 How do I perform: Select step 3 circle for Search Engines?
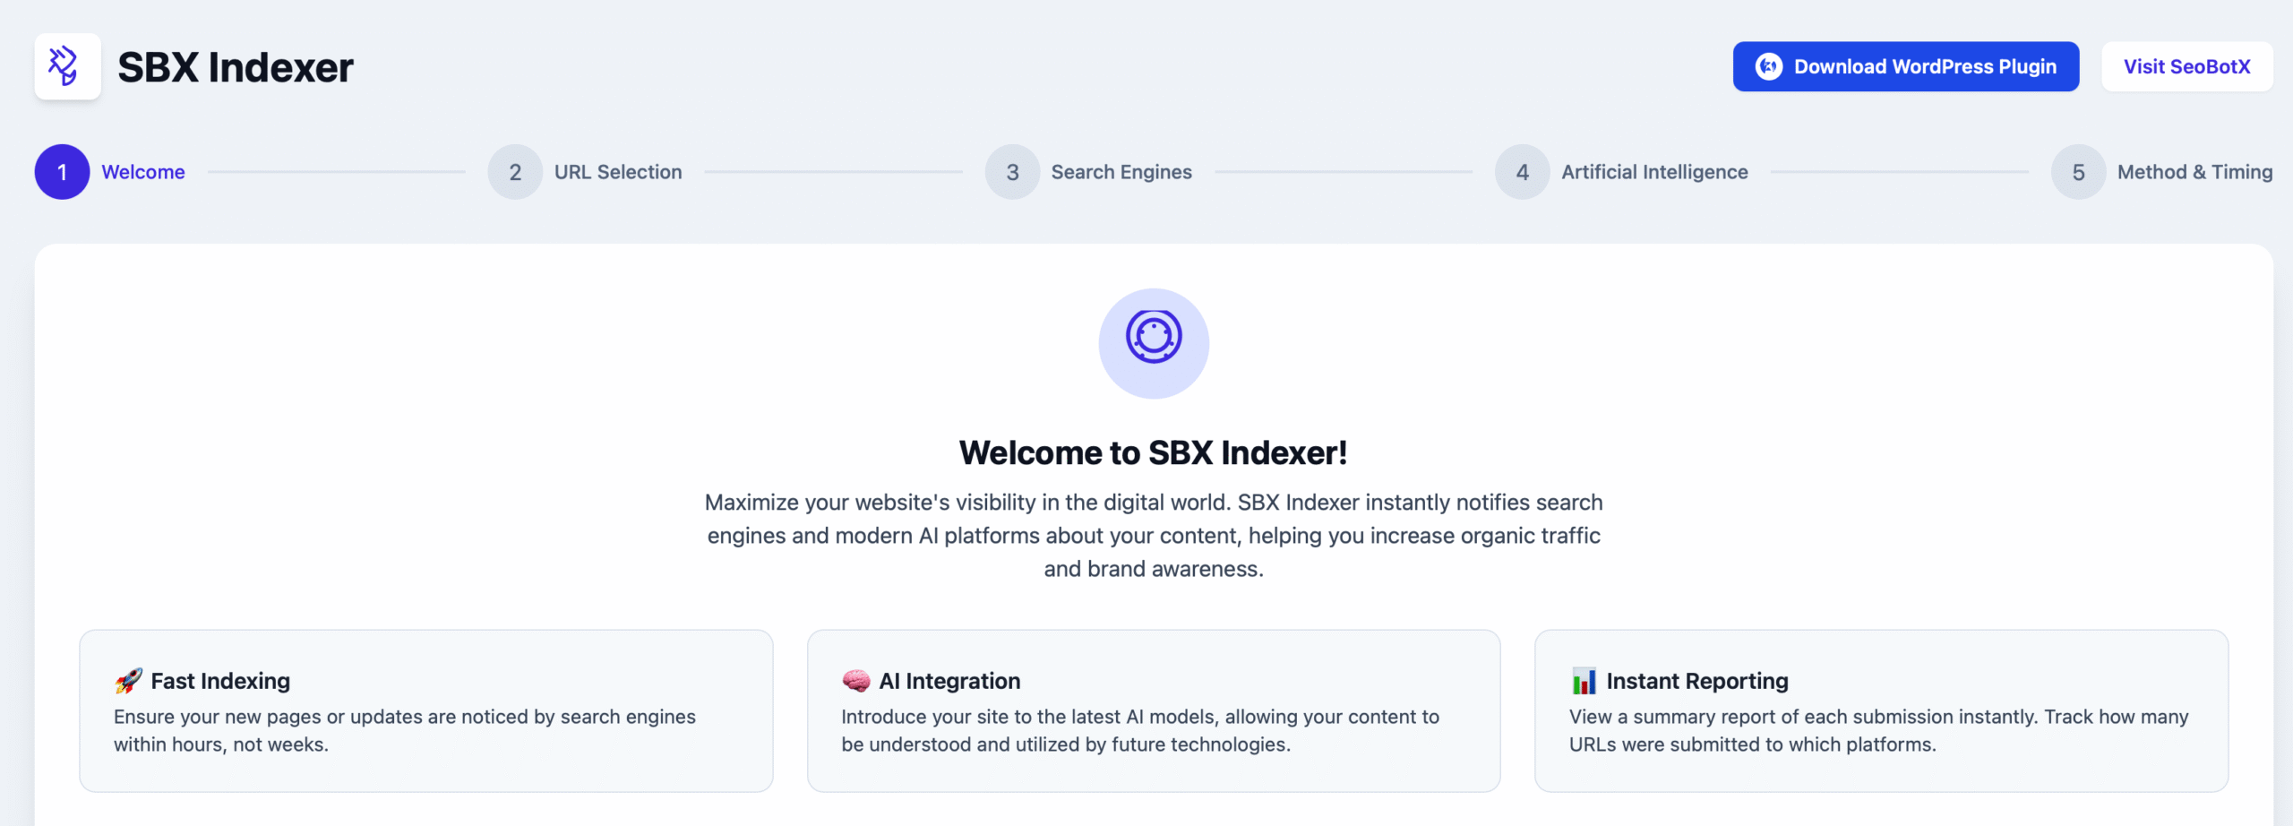pos(1012,172)
